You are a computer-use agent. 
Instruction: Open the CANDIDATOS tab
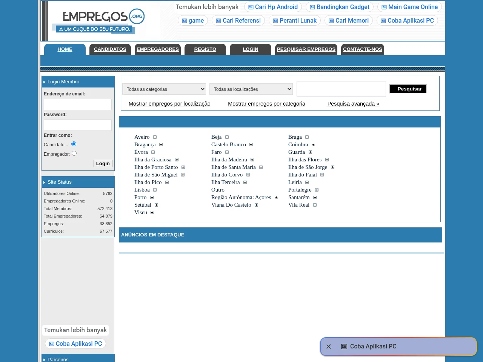[x=110, y=49]
